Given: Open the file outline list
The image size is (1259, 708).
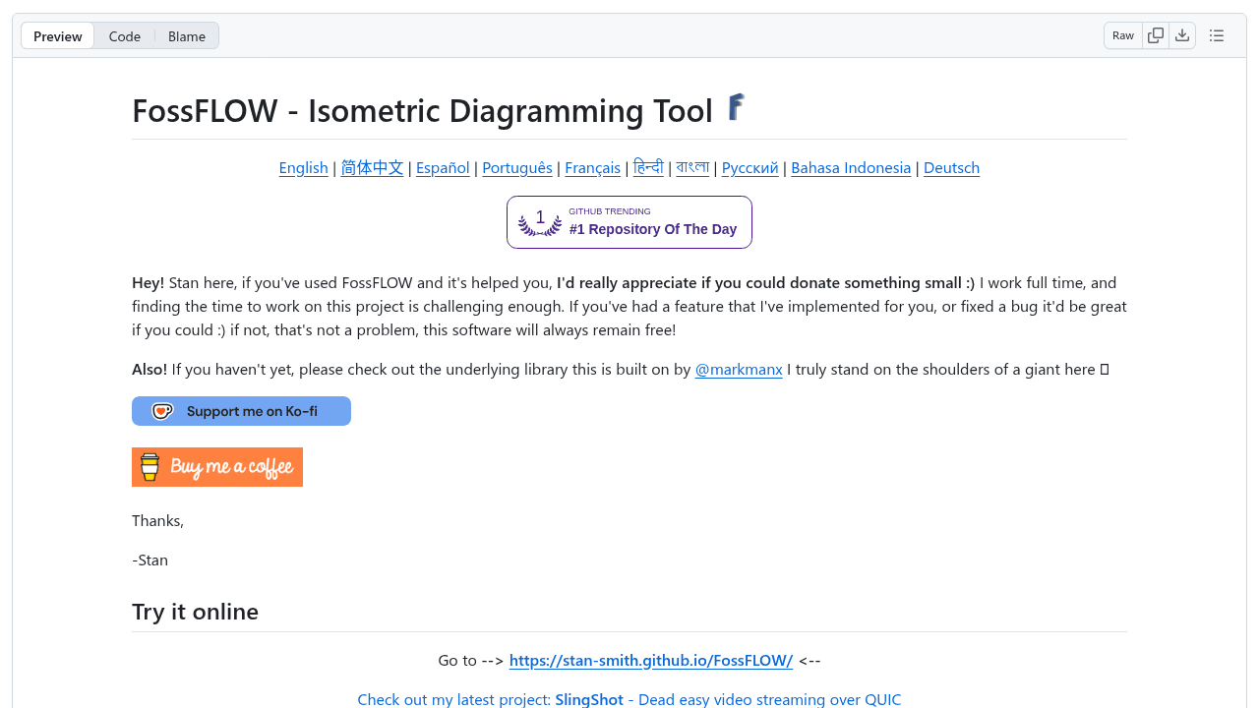Looking at the screenshot, I should 1216,34.
